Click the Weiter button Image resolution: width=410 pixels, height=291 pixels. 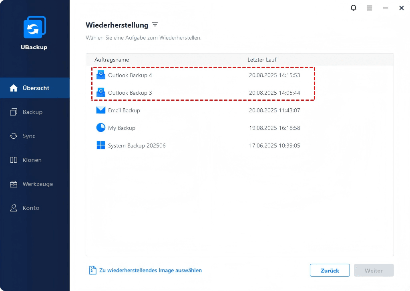tap(374, 271)
